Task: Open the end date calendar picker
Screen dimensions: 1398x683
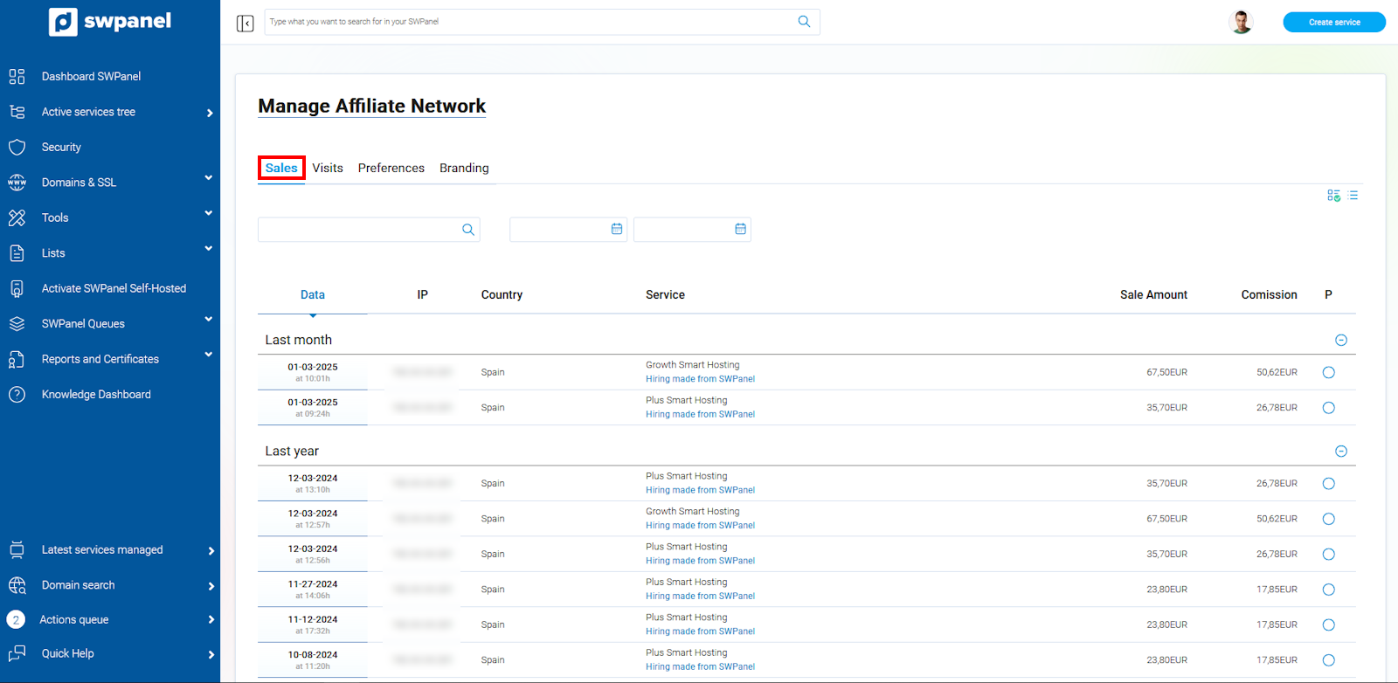Action: point(740,229)
